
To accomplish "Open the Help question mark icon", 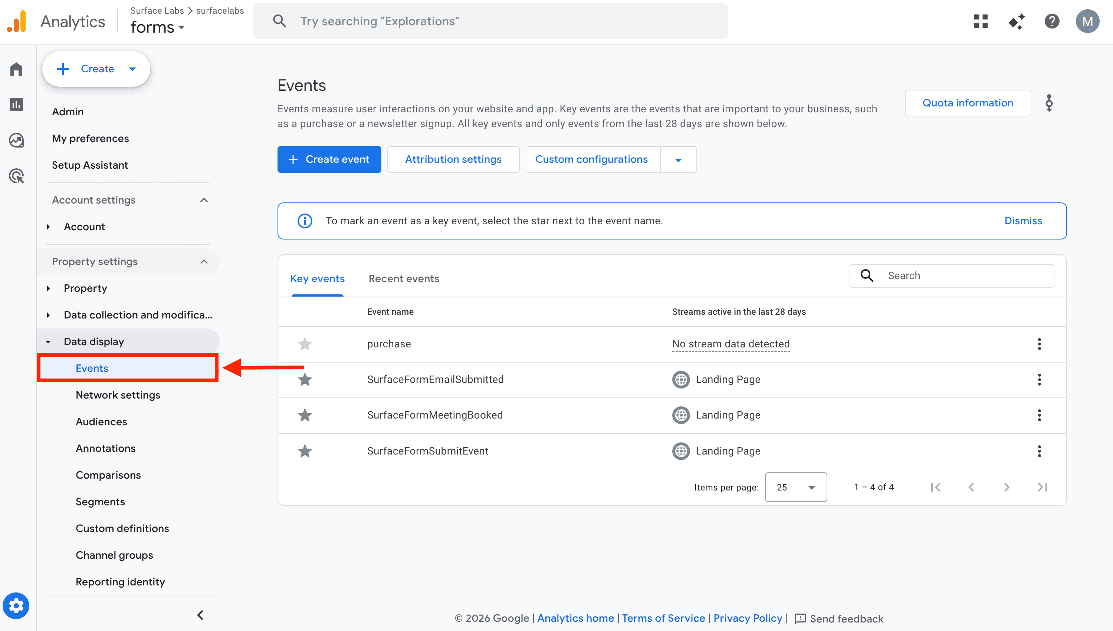I will (1052, 21).
